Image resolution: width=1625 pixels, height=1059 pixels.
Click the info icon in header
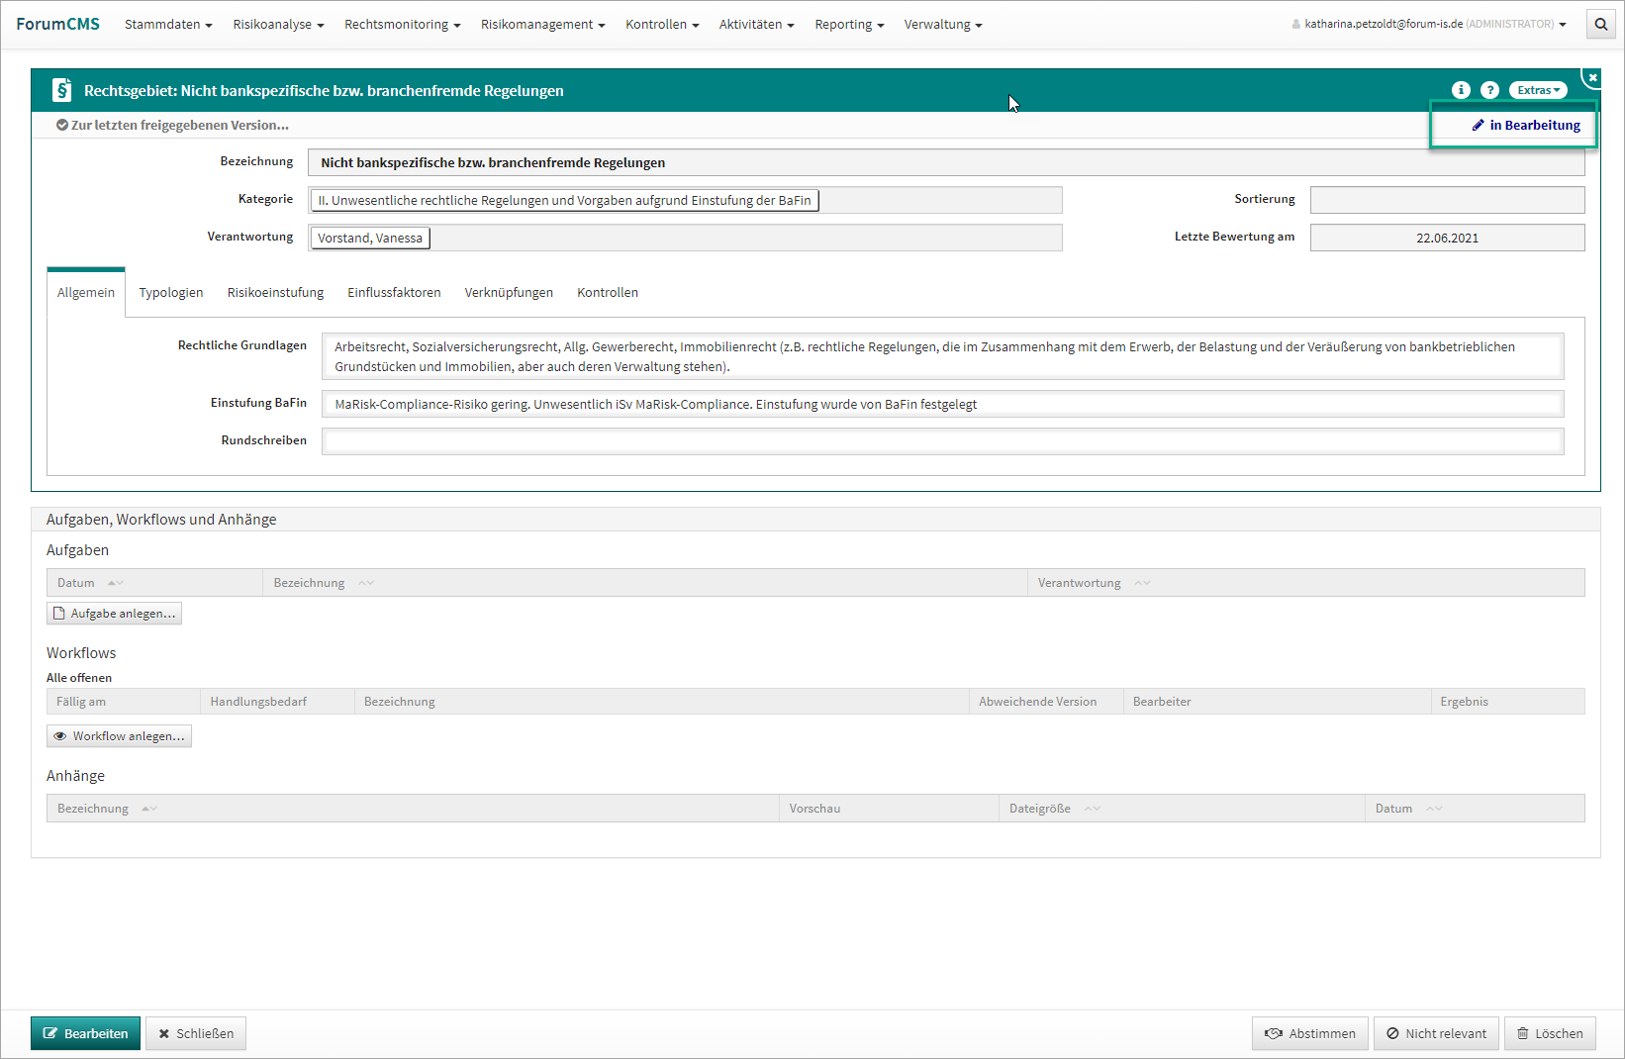[1461, 90]
